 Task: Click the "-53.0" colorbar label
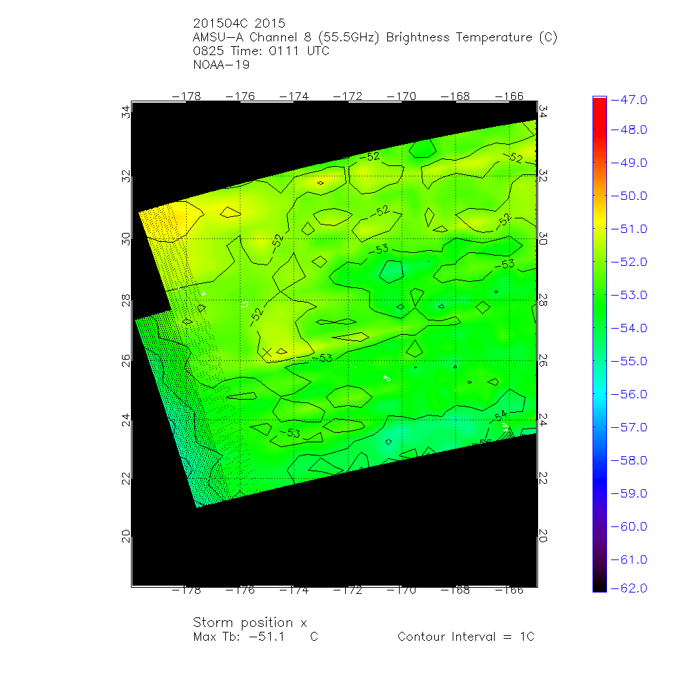coord(629,295)
